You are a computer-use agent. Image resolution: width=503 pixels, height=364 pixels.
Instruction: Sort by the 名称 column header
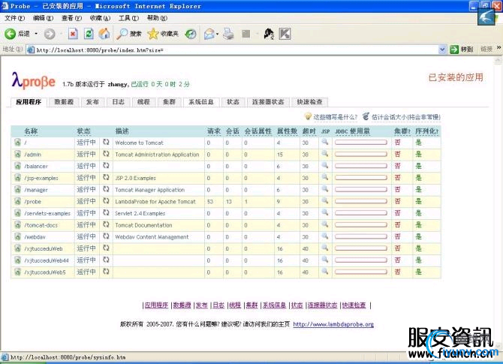pyautogui.click(x=31, y=131)
